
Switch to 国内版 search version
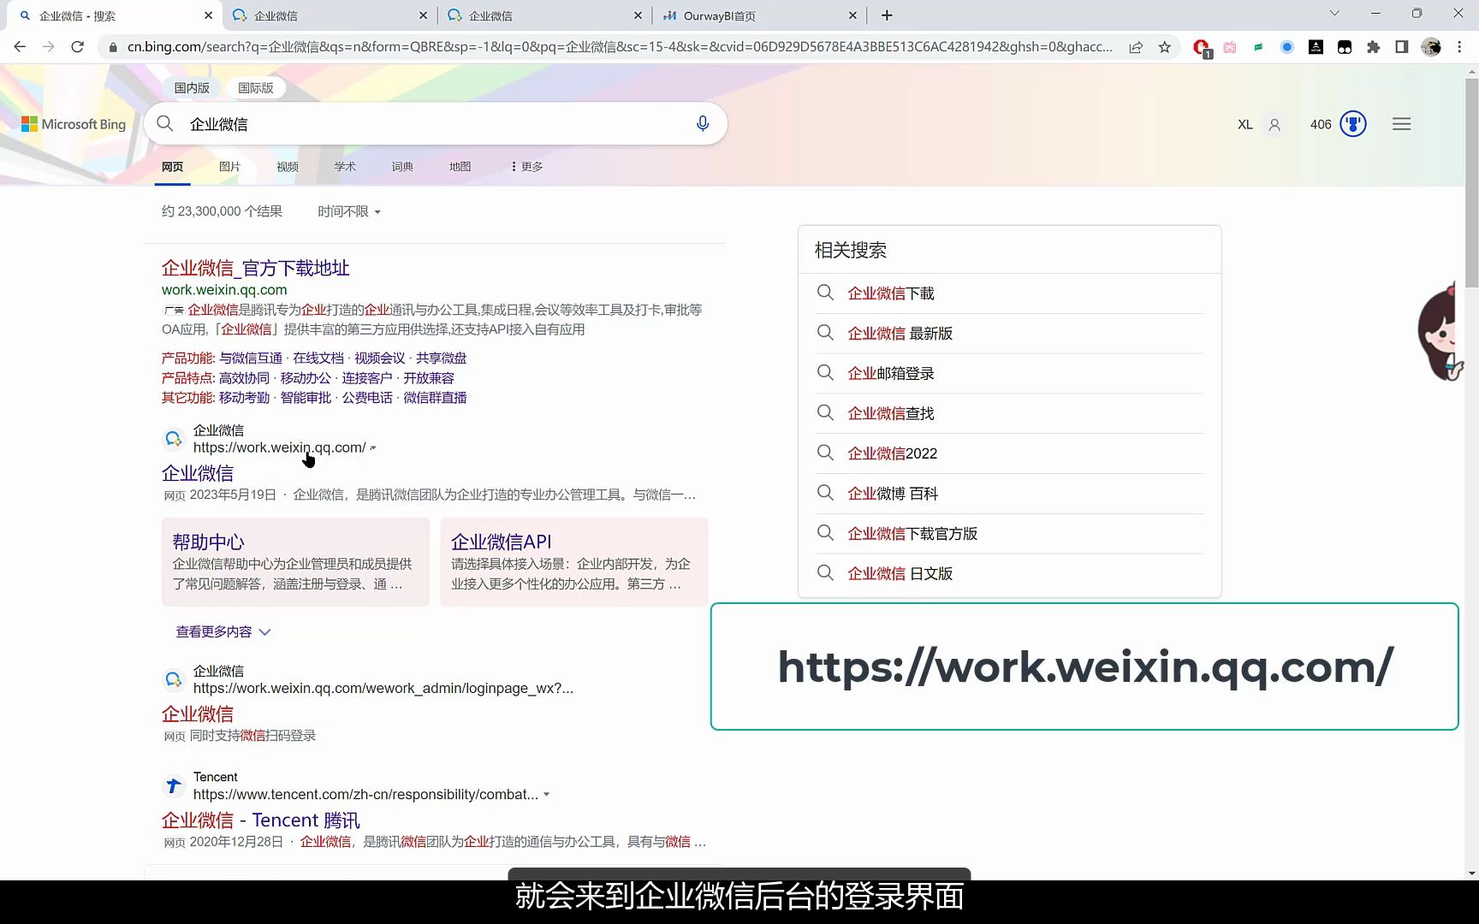(x=193, y=87)
